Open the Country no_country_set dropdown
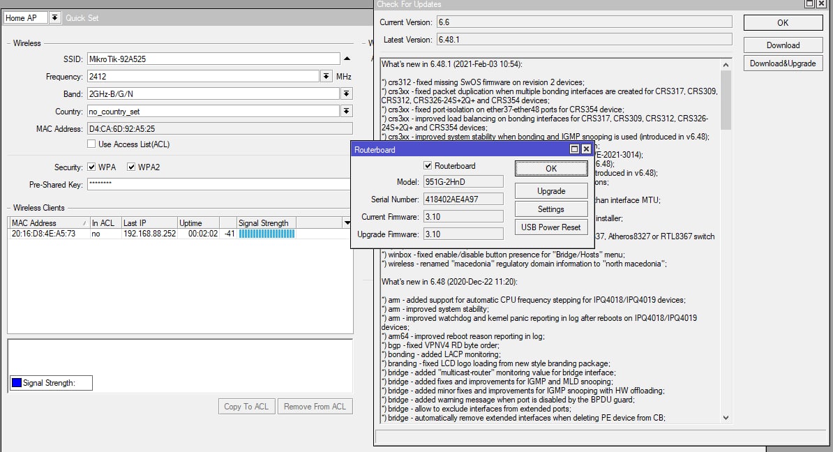The width and height of the screenshot is (833, 452). 346,112
